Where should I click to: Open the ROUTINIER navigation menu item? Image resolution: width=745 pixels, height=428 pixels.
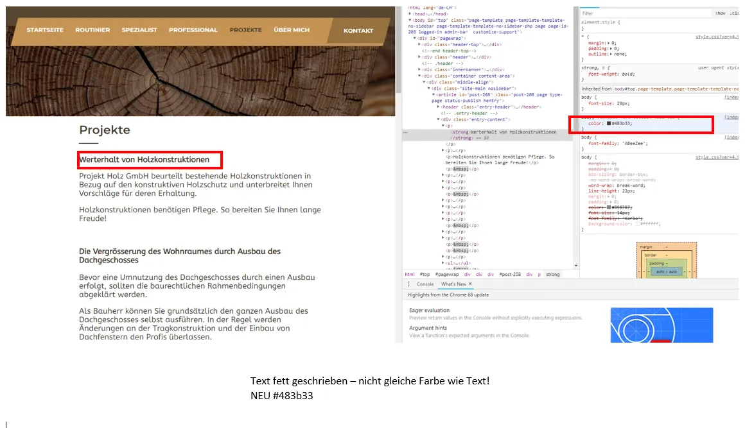coord(92,30)
